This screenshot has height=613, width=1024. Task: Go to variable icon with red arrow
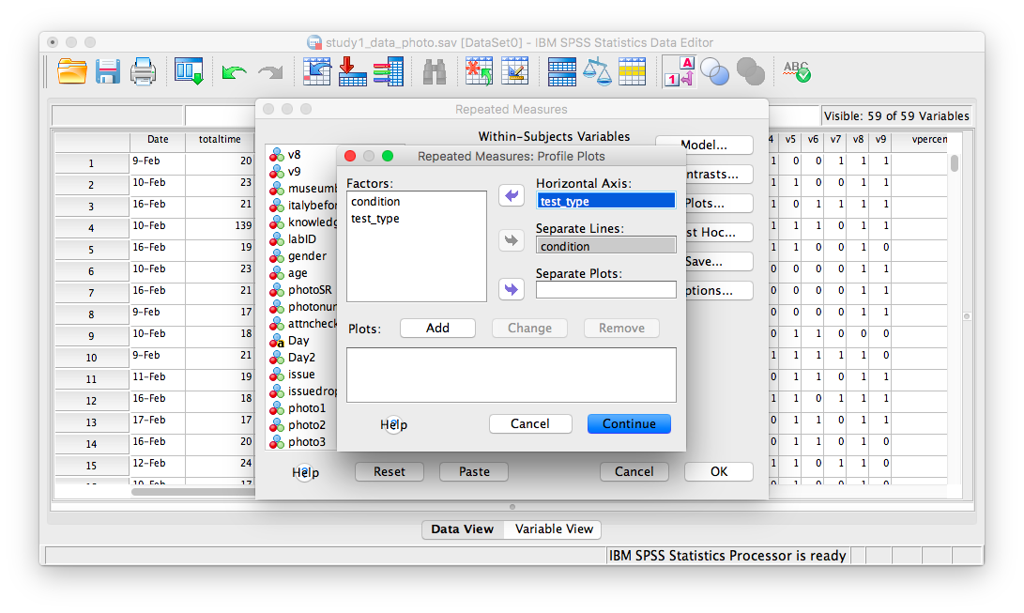tap(352, 71)
